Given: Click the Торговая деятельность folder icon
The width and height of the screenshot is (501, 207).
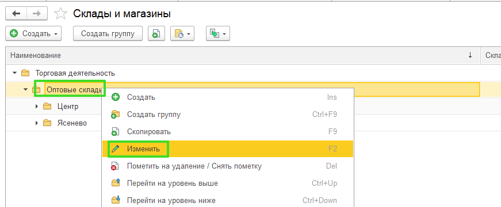Looking at the screenshot, I should [x=25, y=73].
